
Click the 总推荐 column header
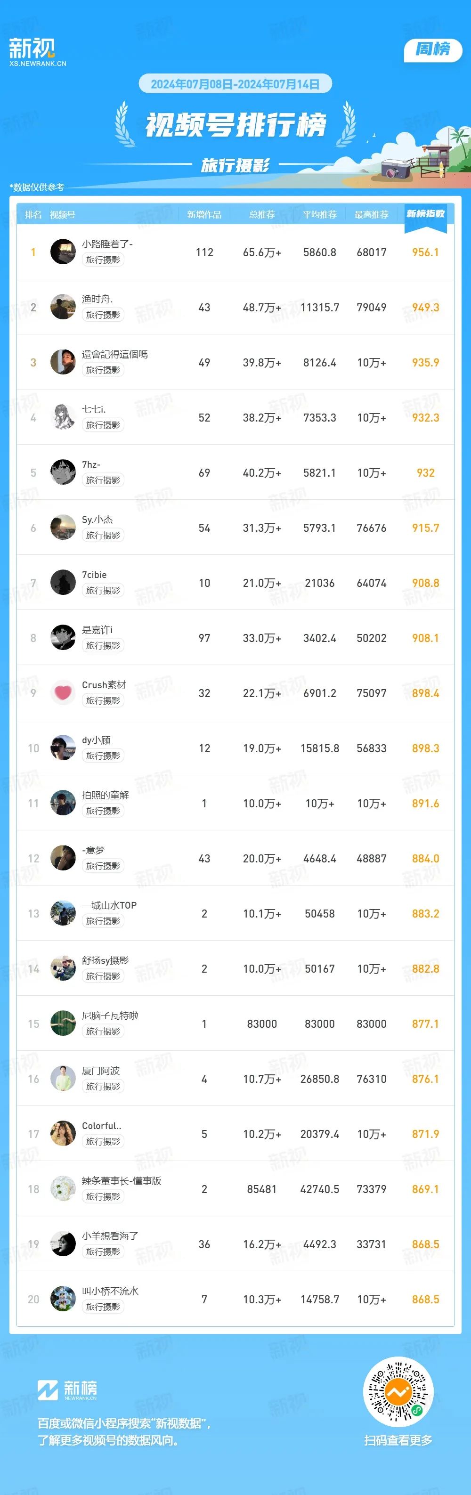pos(261,215)
